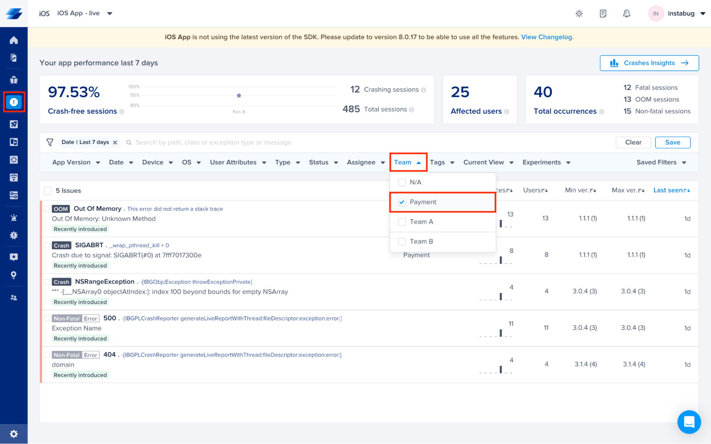Select all 5 Issues checkbox

point(48,191)
